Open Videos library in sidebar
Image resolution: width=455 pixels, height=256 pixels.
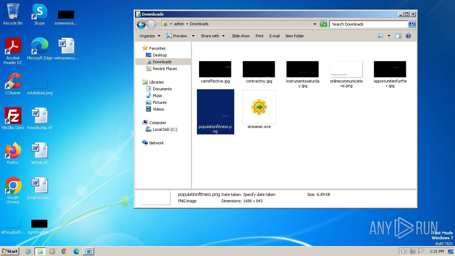[158, 109]
